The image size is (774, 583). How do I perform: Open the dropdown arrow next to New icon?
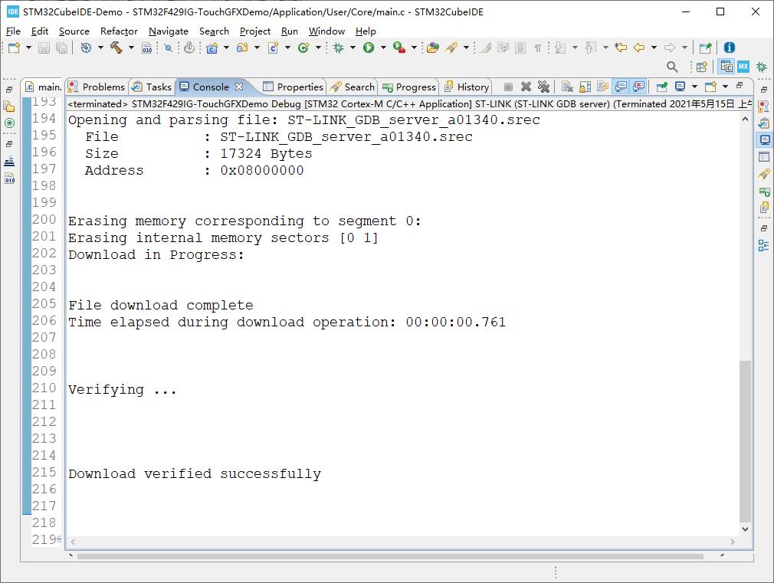[x=28, y=47]
